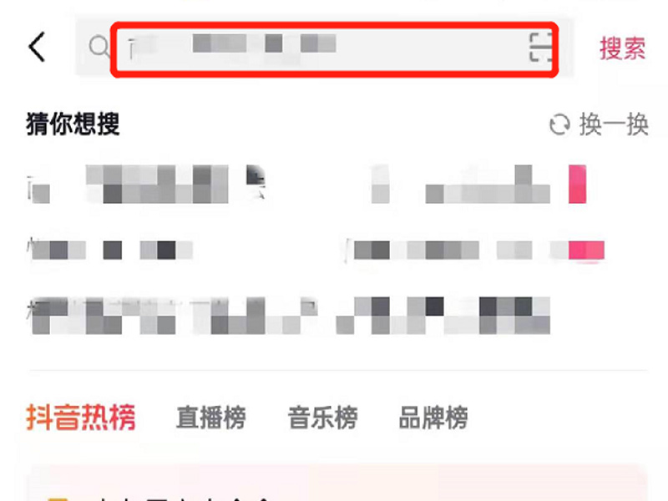Click the yellow icon on the bottom hot-list card

click(58, 498)
